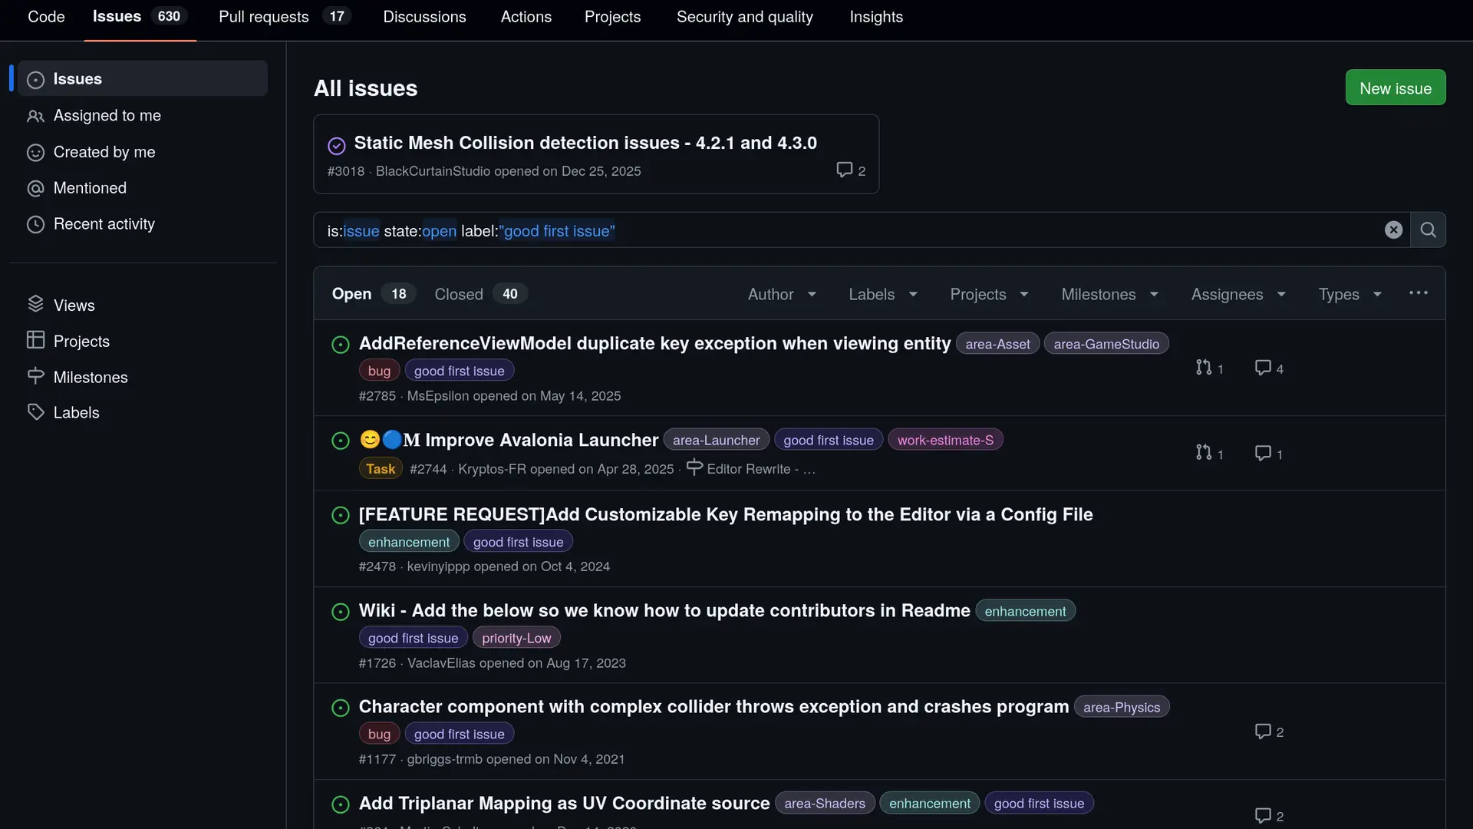Open Add Triplanar Mapping issue
Viewport: 1473px width, 829px height.
pyautogui.click(x=564, y=803)
